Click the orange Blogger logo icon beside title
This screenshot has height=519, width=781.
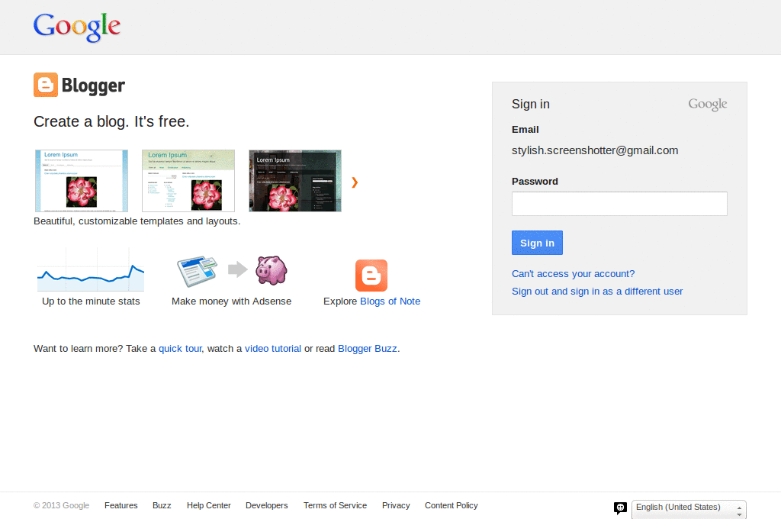click(x=46, y=85)
